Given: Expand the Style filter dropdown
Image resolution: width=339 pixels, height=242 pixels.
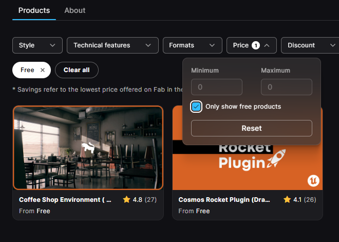Looking at the screenshot, I should tap(37, 45).
